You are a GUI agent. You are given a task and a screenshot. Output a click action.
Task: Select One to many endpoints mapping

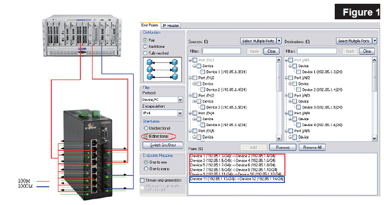pos(146,169)
